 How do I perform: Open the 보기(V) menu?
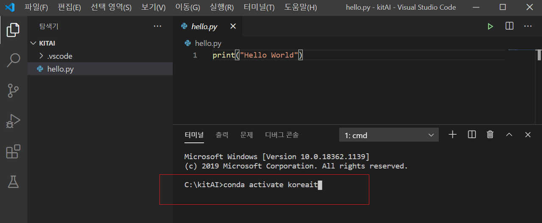click(153, 7)
